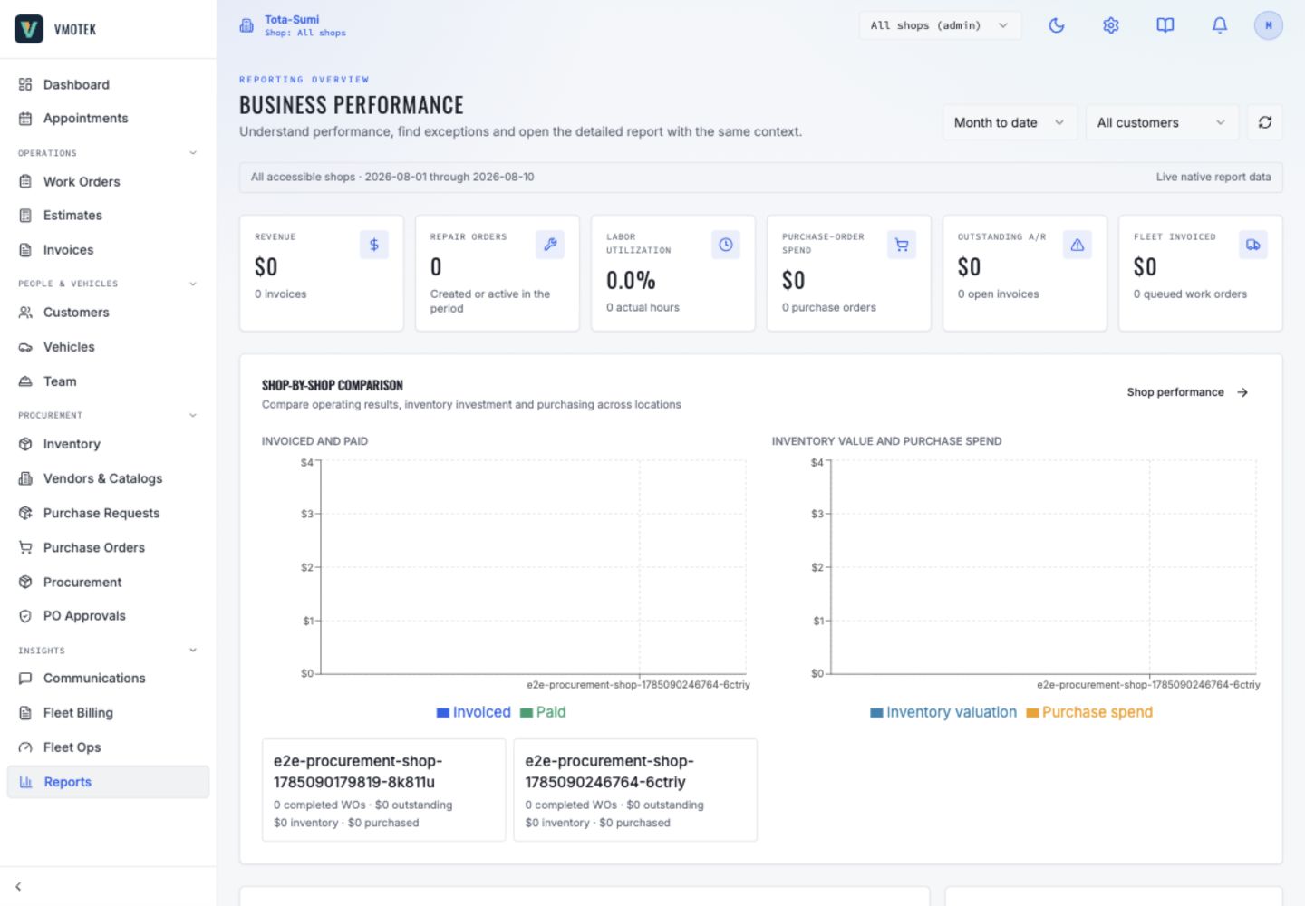Click the Fleet Invoiced card
Screen dimensions: 1305x906
(x=1201, y=273)
